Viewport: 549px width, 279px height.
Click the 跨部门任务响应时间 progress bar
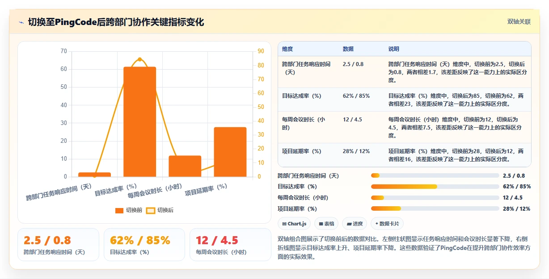[435, 176]
